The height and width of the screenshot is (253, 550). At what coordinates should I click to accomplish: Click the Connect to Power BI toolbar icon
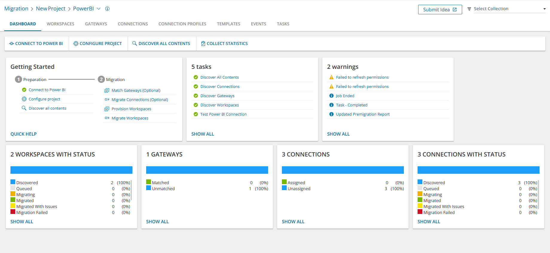point(12,44)
